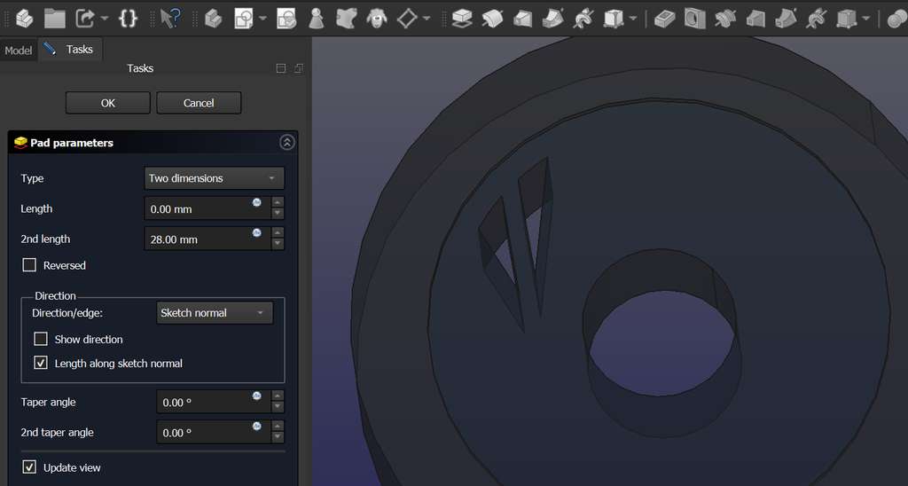Open the additive primitives dropdown arrow
908x486 pixels.
coord(633,19)
